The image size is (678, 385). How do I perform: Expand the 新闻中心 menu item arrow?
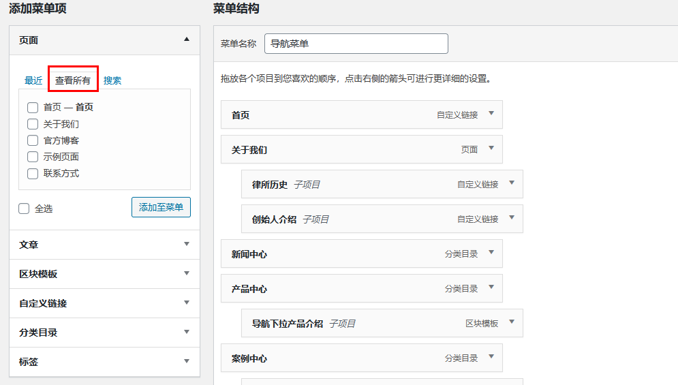(491, 252)
